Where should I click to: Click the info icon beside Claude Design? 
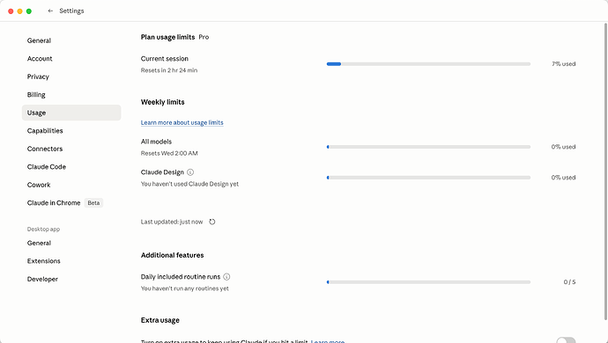point(190,172)
